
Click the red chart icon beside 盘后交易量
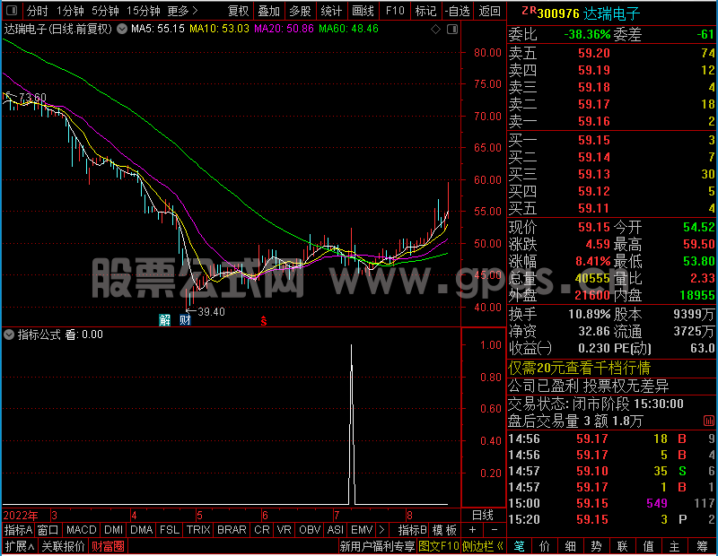coord(708,421)
